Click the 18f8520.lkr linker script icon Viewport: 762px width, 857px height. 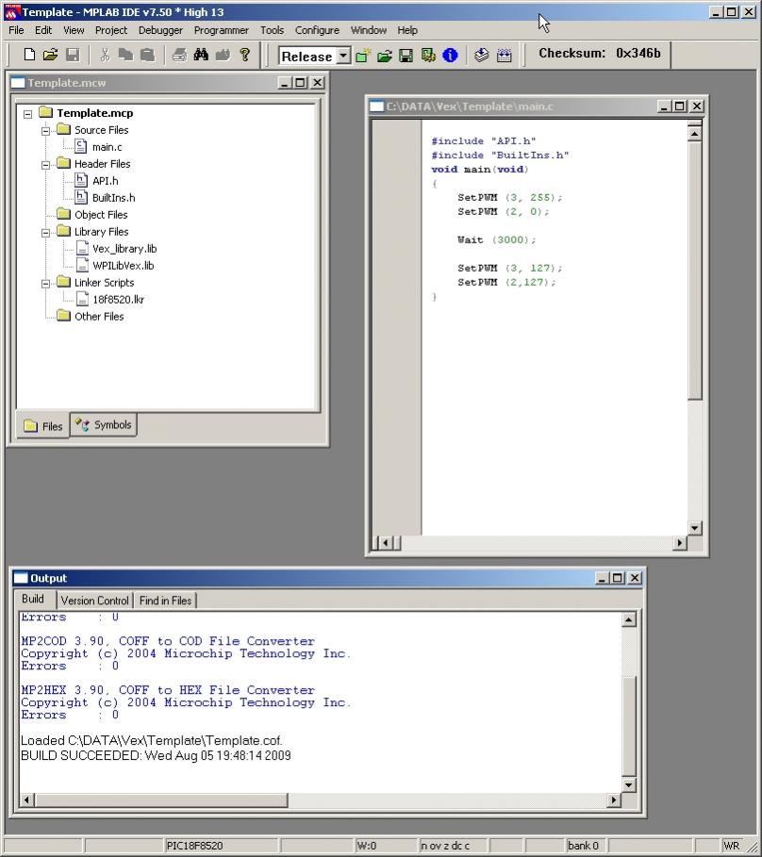tap(82, 299)
